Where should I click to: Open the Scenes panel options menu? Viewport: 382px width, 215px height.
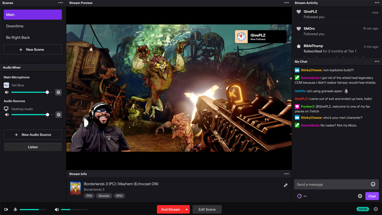(x=60, y=3)
